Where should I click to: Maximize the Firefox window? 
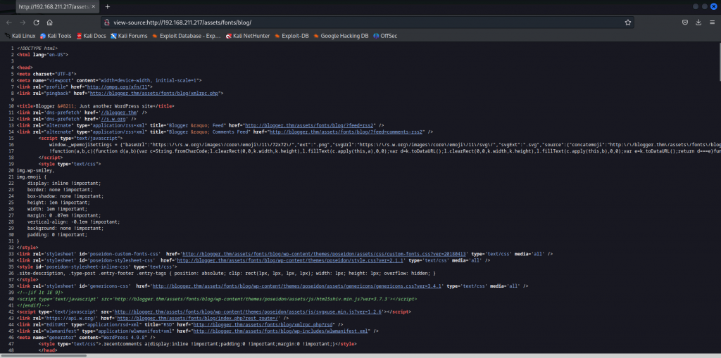coord(704,6)
